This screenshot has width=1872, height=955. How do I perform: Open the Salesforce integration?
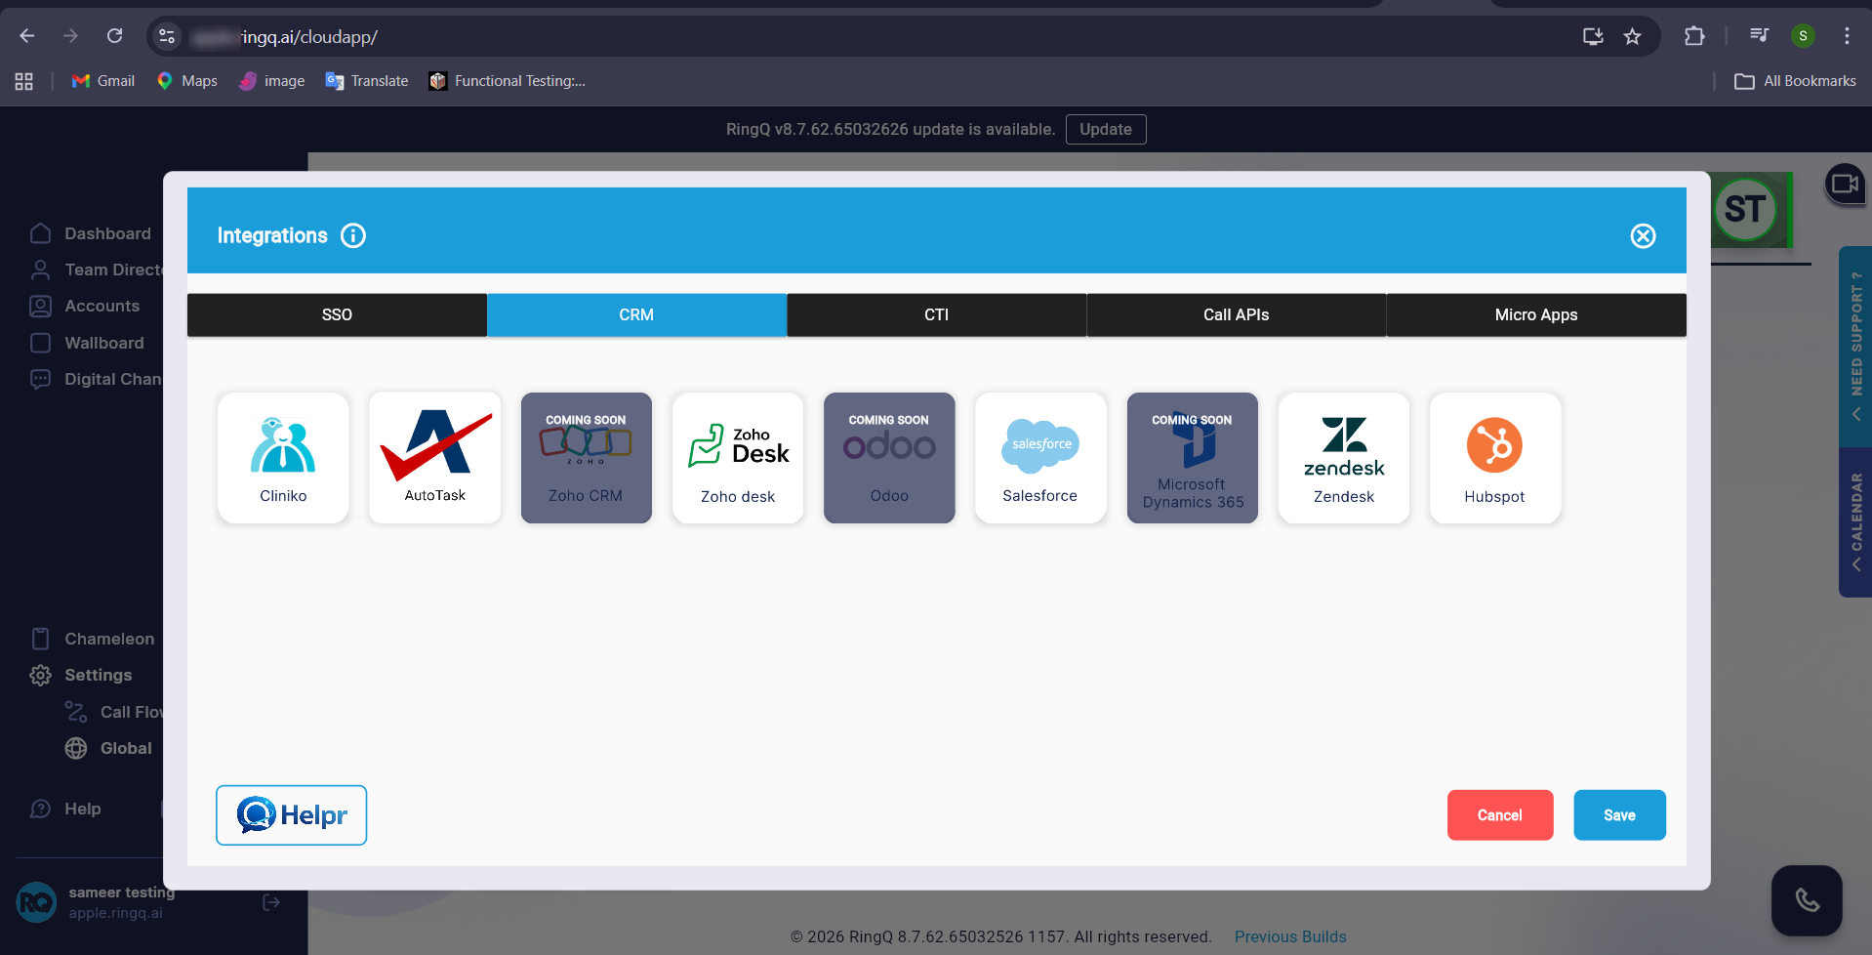(1040, 458)
